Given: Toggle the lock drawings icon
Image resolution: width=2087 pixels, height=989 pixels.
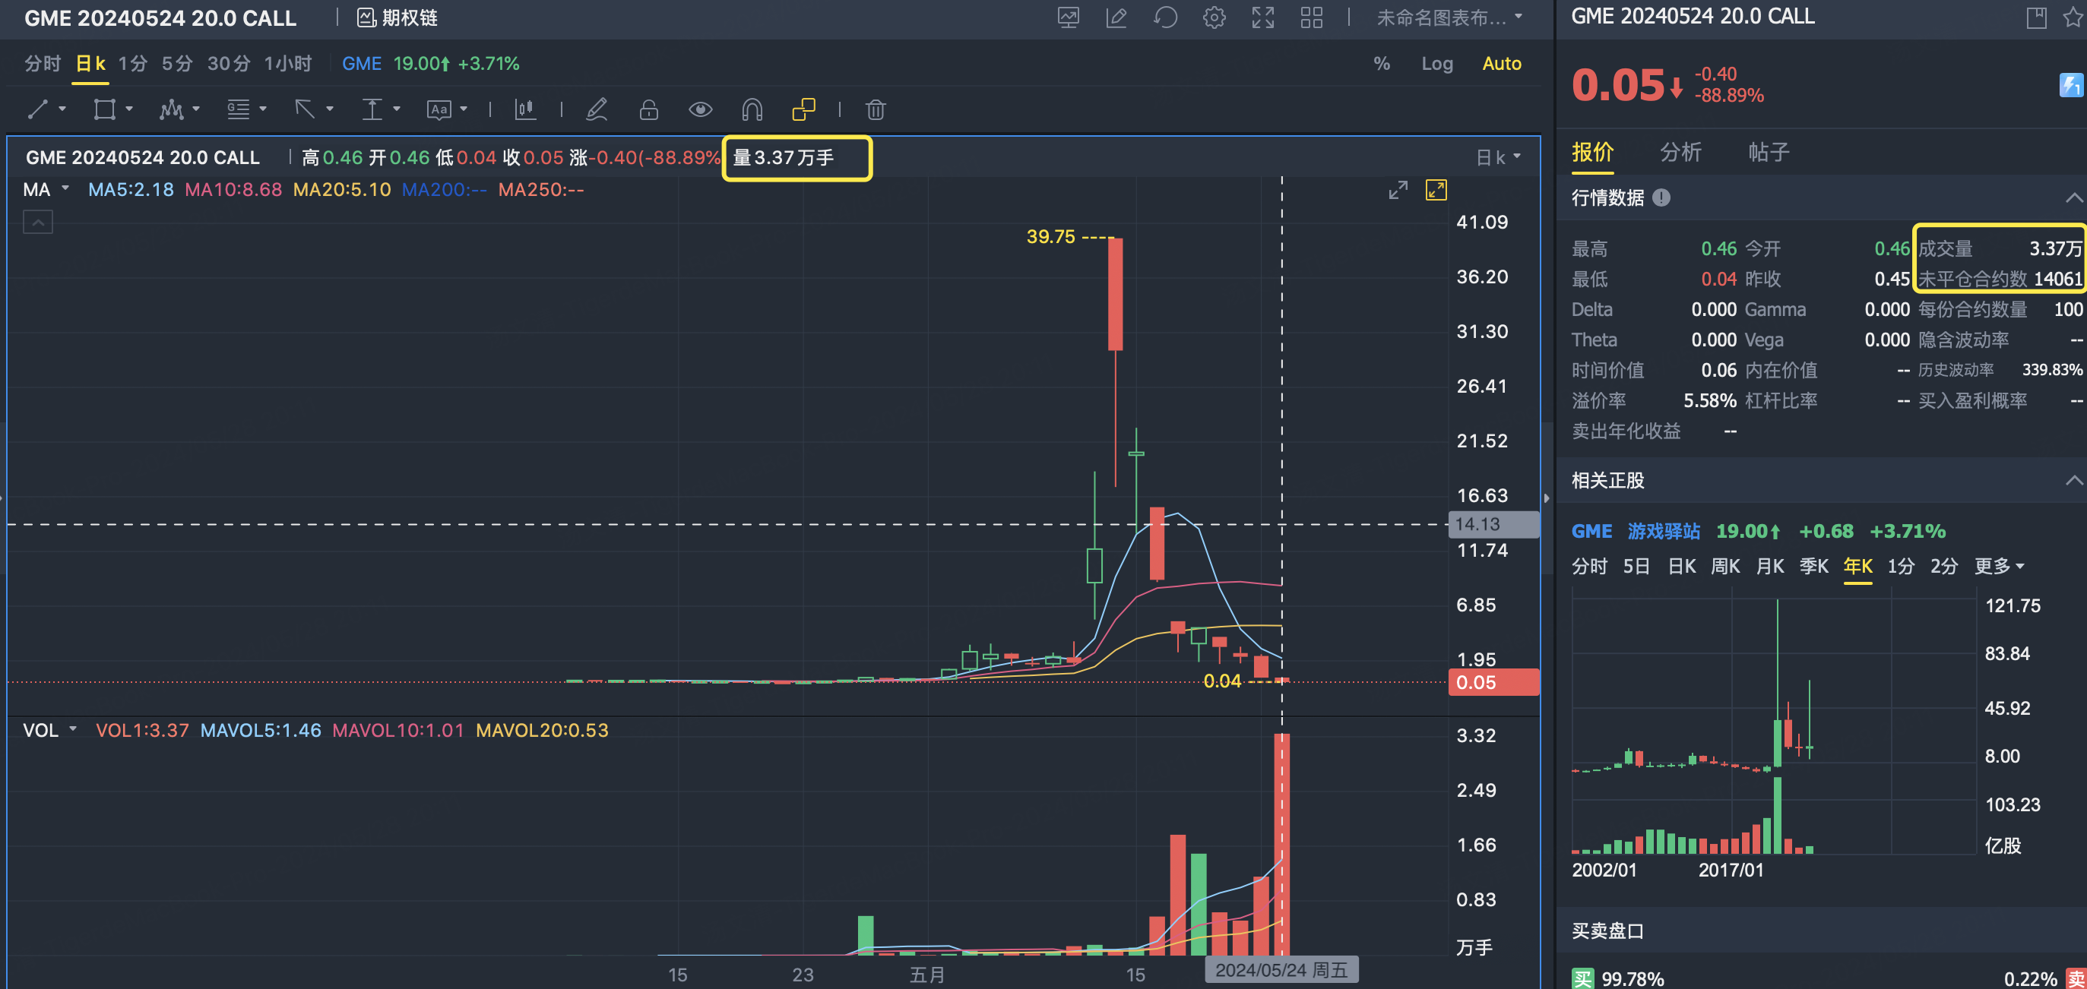Looking at the screenshot, I should [649, 109].
